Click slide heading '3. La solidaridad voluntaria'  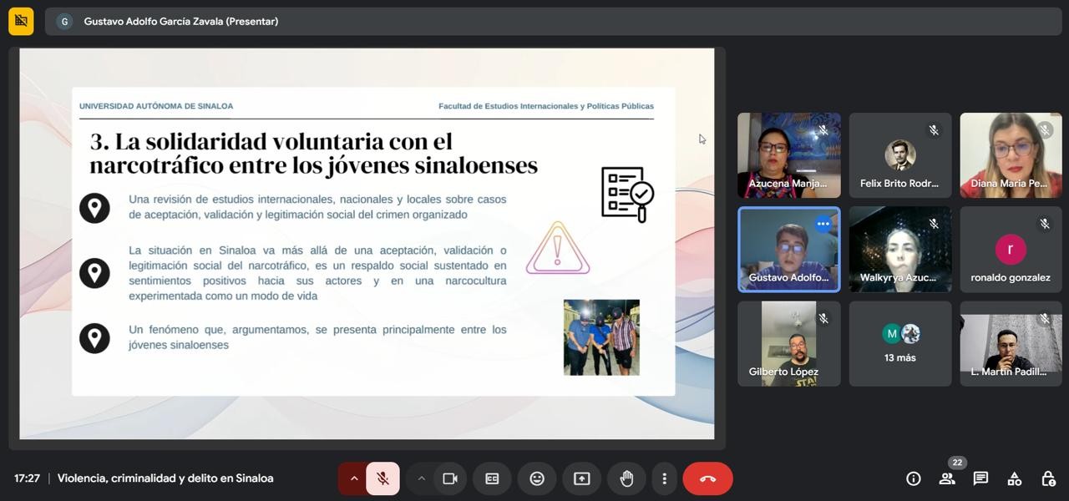click(x=313, y=153)
